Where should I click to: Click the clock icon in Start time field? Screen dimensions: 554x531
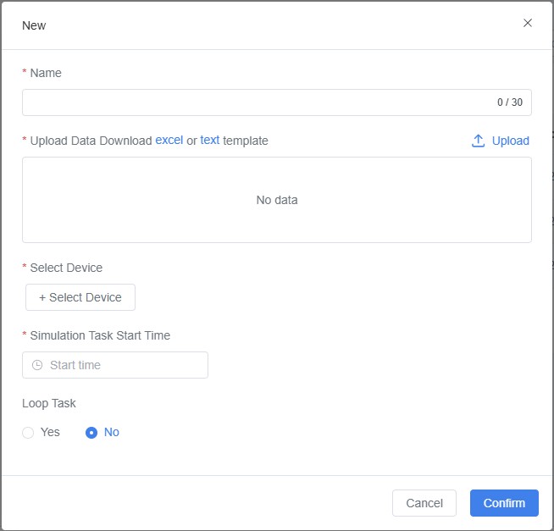point(36,365)
